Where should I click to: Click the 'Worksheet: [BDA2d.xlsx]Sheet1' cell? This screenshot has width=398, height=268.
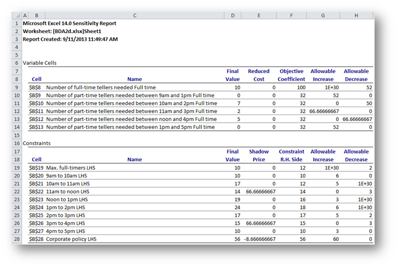tap(62, 31)
